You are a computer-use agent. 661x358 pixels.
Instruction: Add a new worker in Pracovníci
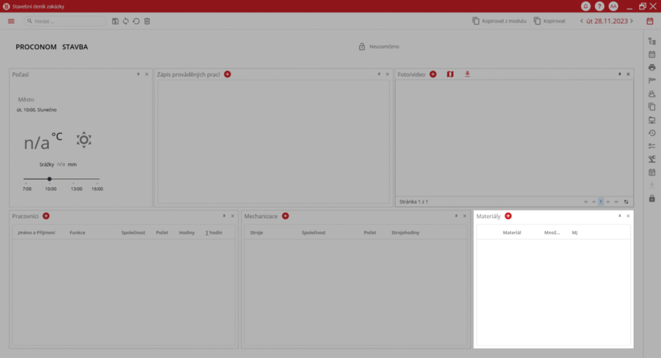point(46,216)
